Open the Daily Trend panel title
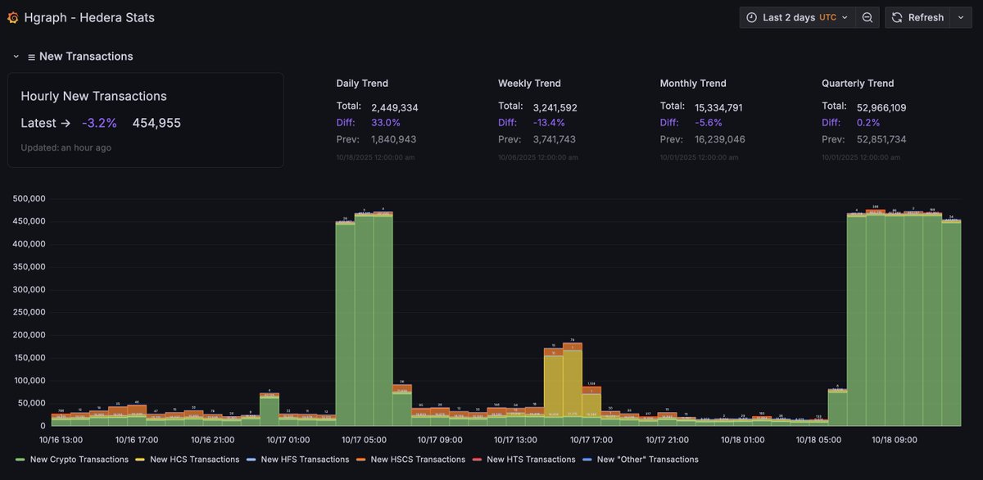 coord(362,84)
